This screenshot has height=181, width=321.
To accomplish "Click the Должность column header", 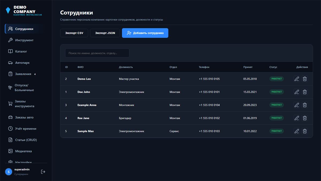I will click(126, 67).
